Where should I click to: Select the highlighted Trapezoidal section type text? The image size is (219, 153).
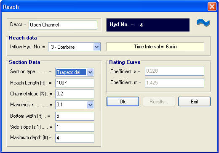(71, 72)
